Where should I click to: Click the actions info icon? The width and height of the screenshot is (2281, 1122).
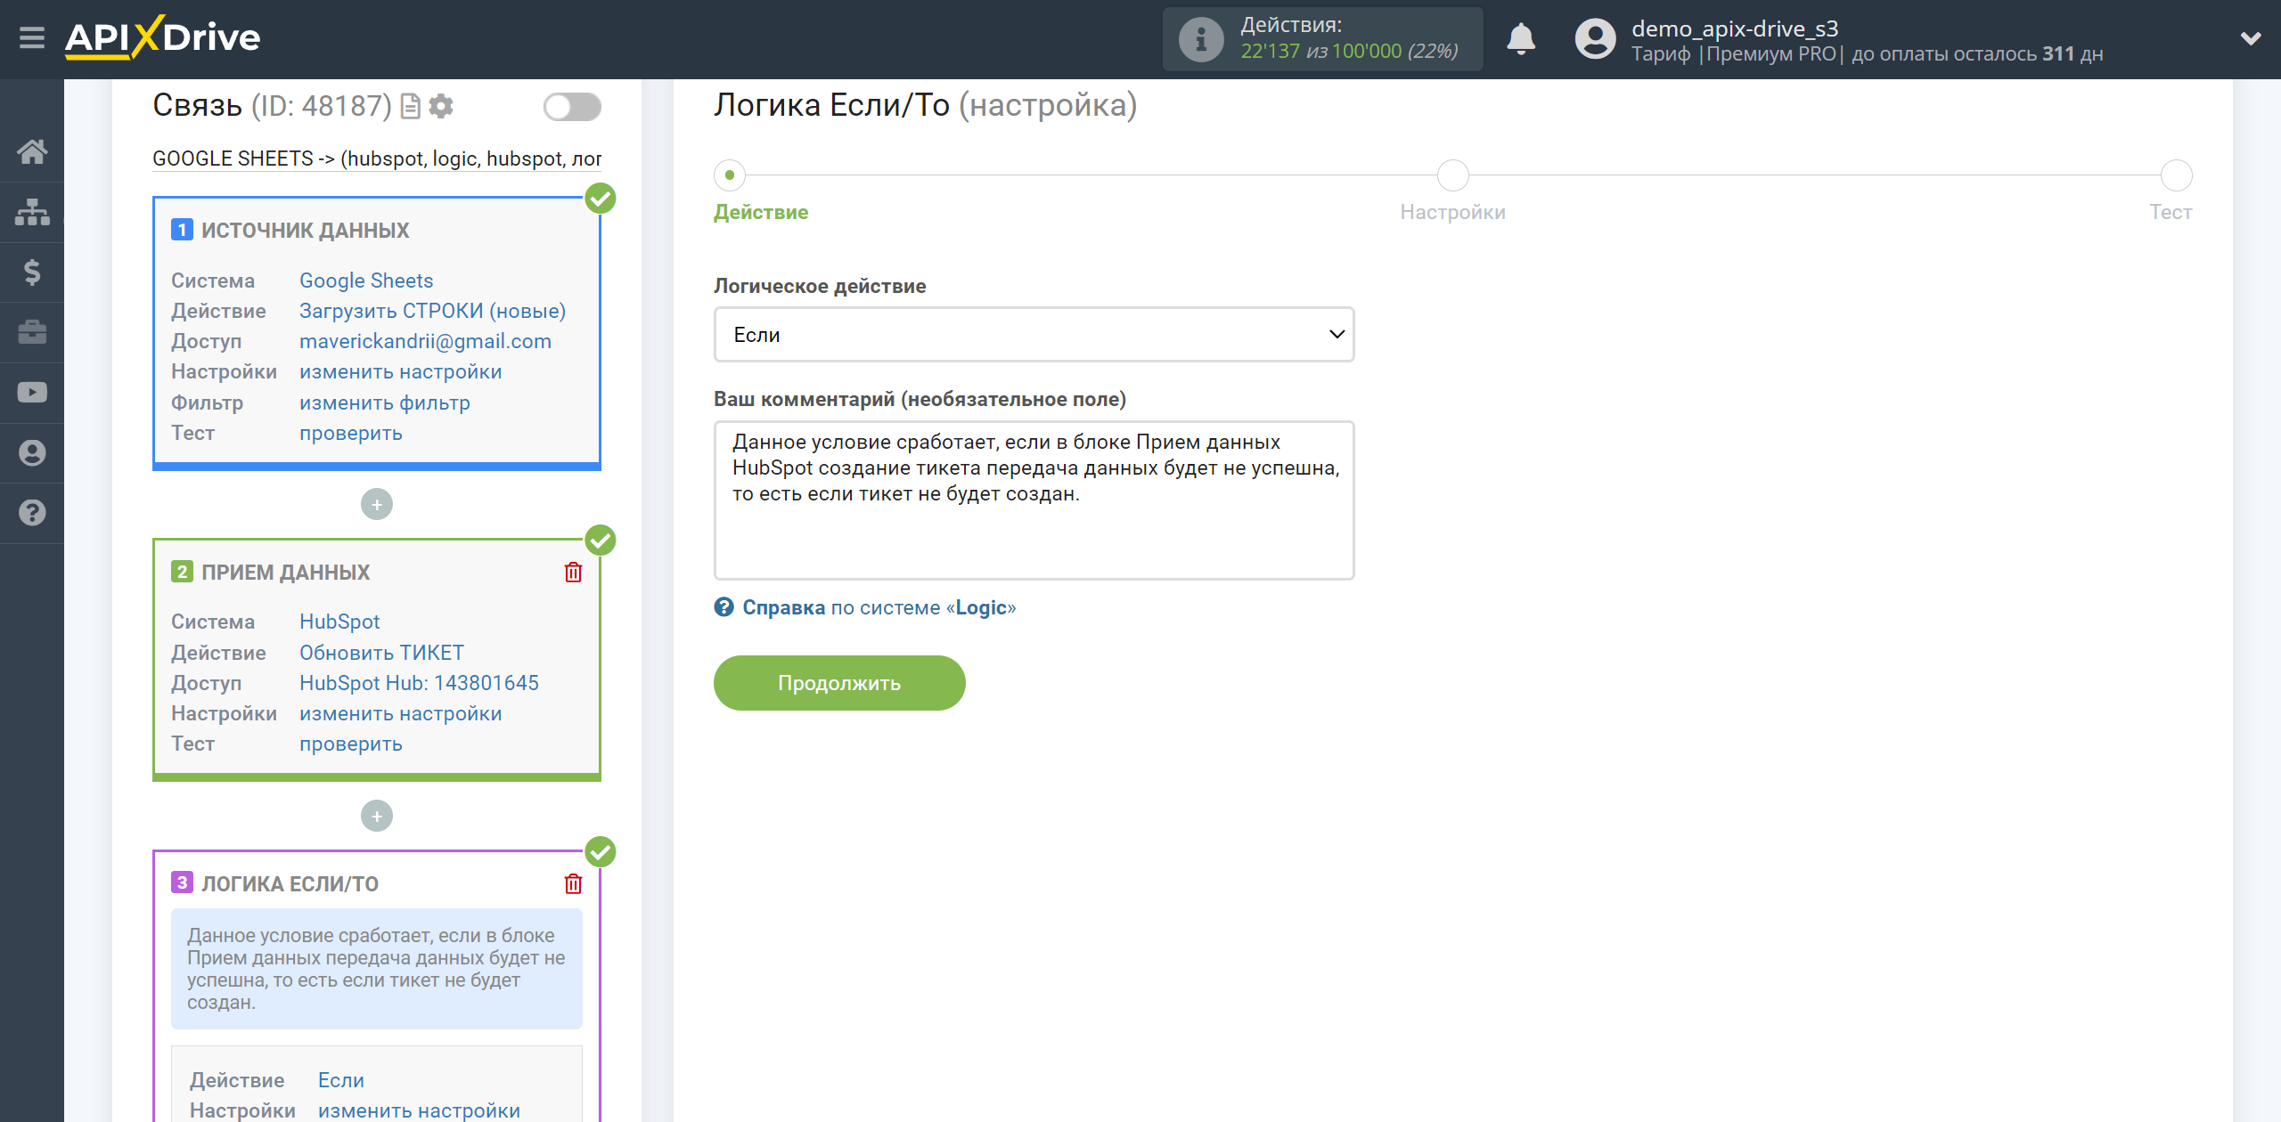point(1201,39)
